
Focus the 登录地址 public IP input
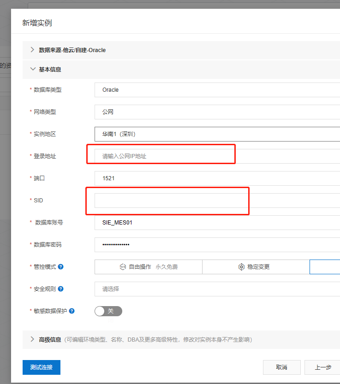[217, 156]
